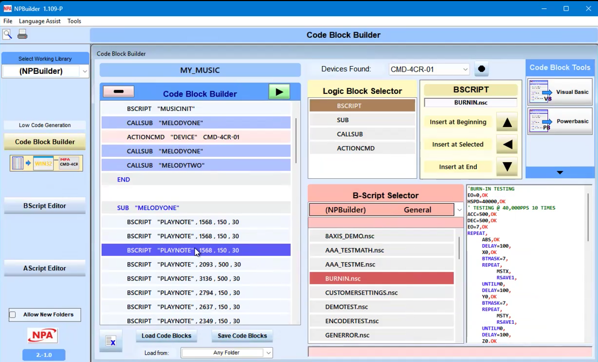Expand Code Block Tools down arrow
The width and height of the screenshot is (598, 362).
coord(560,173)
